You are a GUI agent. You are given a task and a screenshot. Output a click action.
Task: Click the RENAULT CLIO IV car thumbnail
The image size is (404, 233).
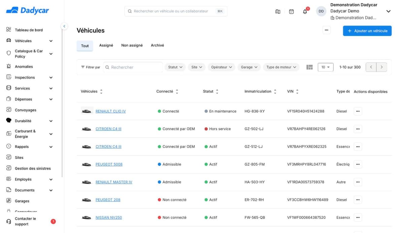pos(87,111)
